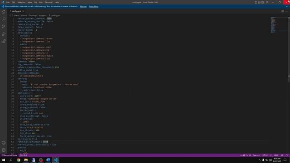Change indentation via the Spaces status item
This screenshot has width=290, height=163.
tap(256, 155)
